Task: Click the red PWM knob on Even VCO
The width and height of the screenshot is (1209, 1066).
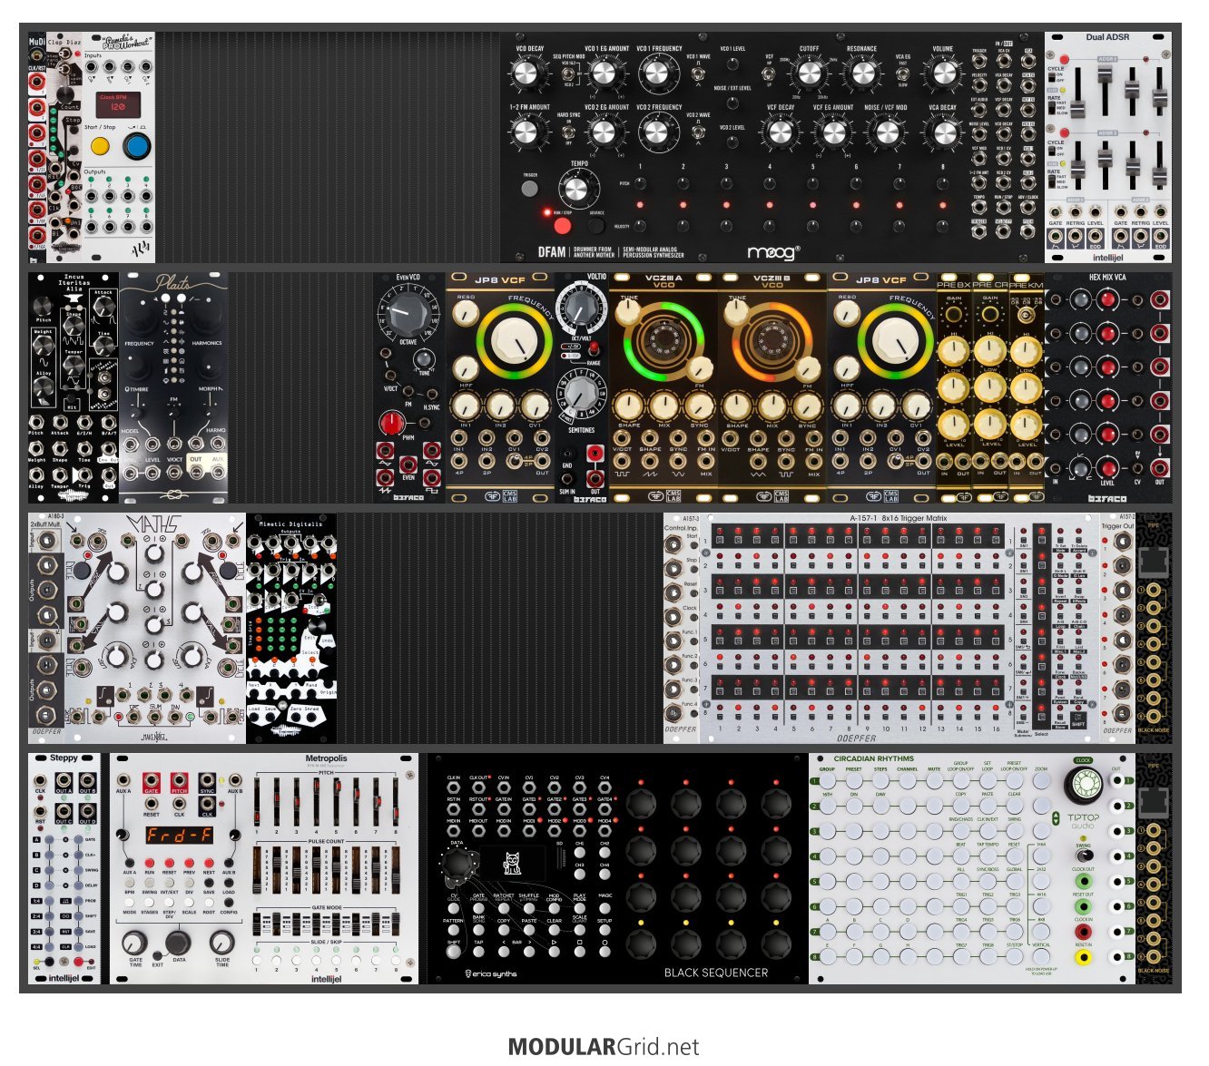Action: (392, 423)
